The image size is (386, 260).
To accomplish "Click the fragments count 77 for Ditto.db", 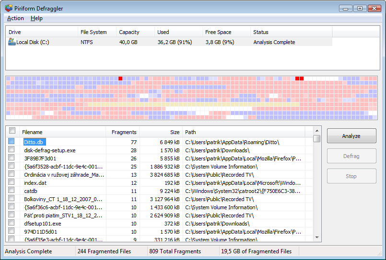I will tap(134, 142).
